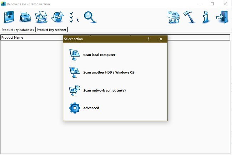
Task: Click the information 'i' icon
Action: (x=206, y=17)
